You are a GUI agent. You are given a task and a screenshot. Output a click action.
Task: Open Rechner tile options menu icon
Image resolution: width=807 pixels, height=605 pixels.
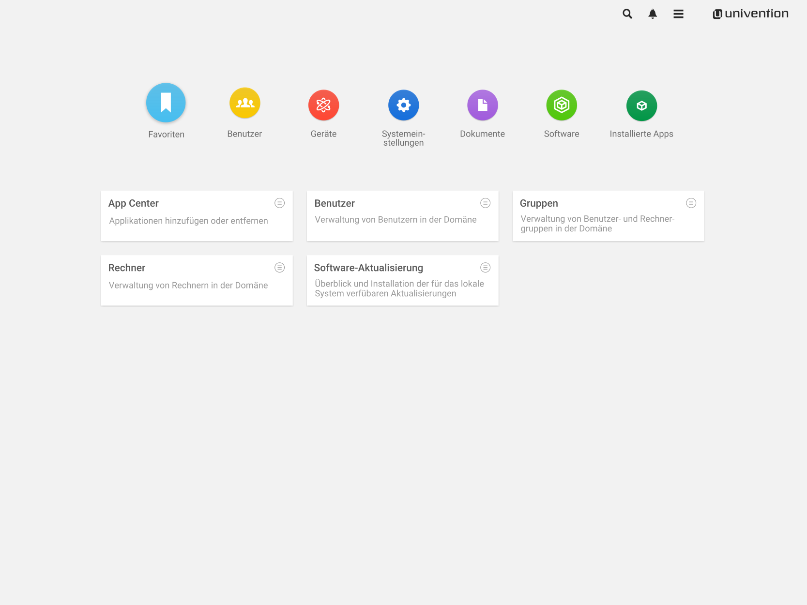point(280,268)
